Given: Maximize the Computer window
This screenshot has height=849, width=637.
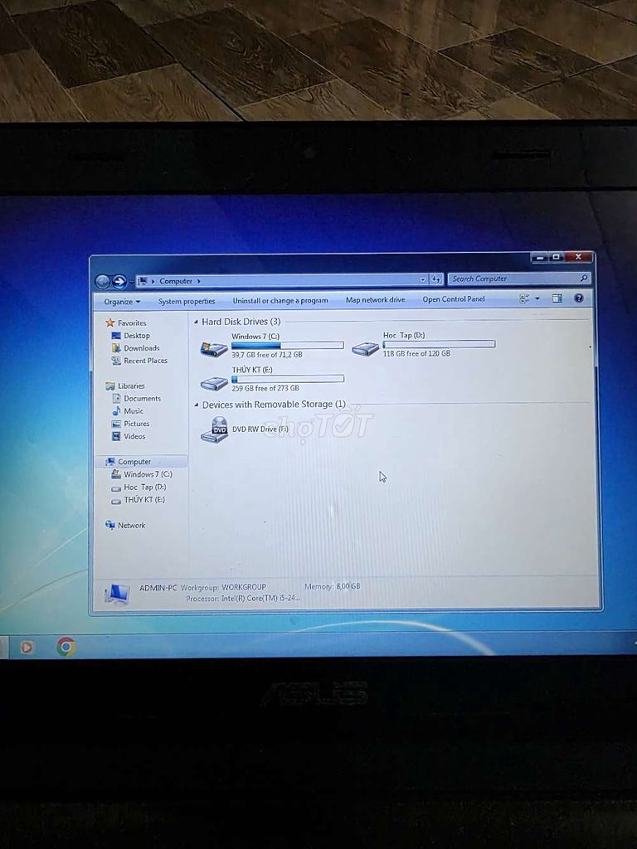Looking at the screenshot, I should click(557, 257).
